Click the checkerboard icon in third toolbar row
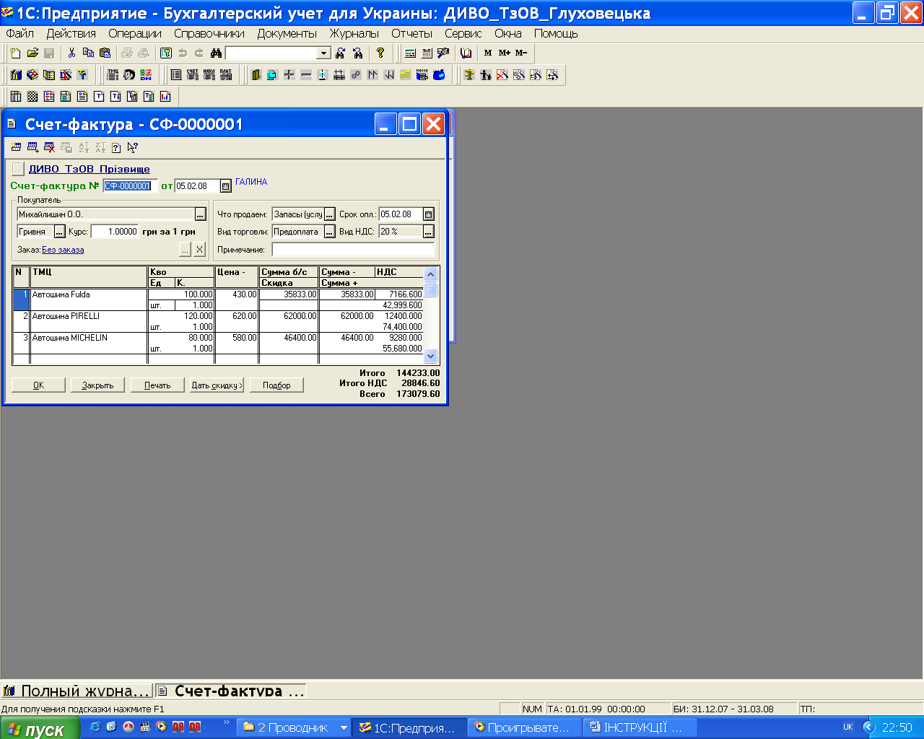The height and width of the screenshot is (739, 924). click(x=32, y=96)
